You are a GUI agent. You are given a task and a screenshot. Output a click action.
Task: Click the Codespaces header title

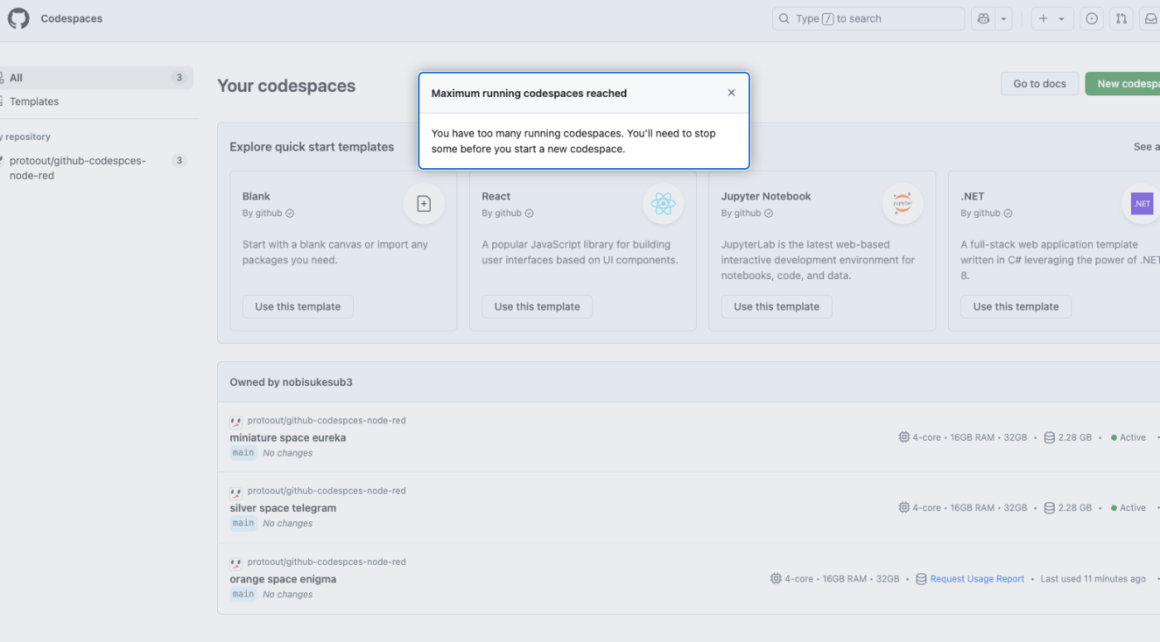[x=72, y=18]
